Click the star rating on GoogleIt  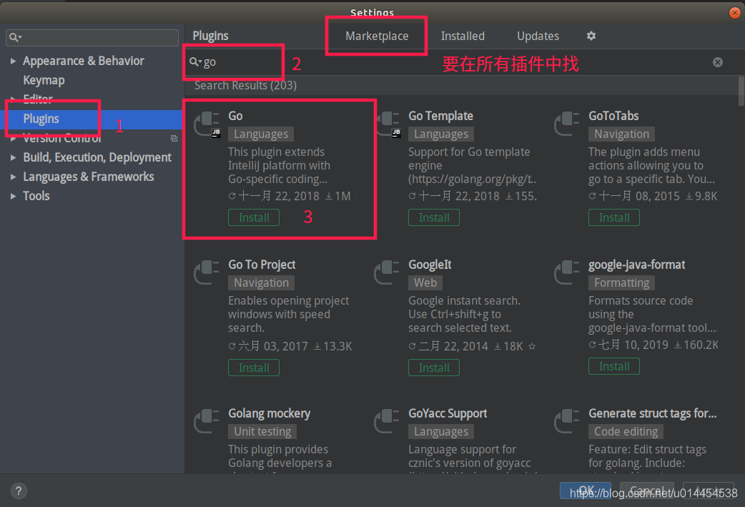pyautogui.click(x=532, y=346)
